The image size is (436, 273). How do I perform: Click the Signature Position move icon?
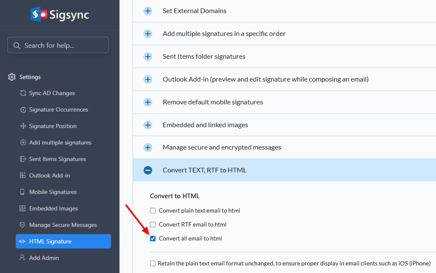pos(23,126)
